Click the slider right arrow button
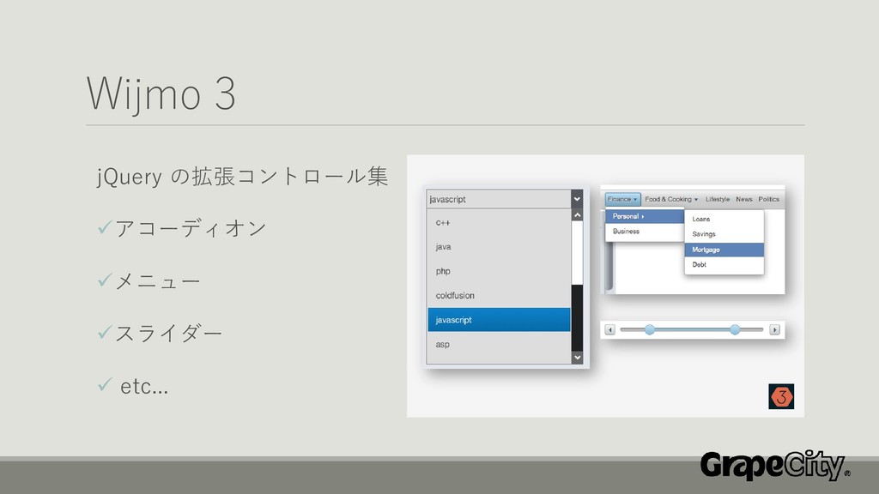Image resolution: width=879 pixels, height=494 pixels. click(775, 330)
